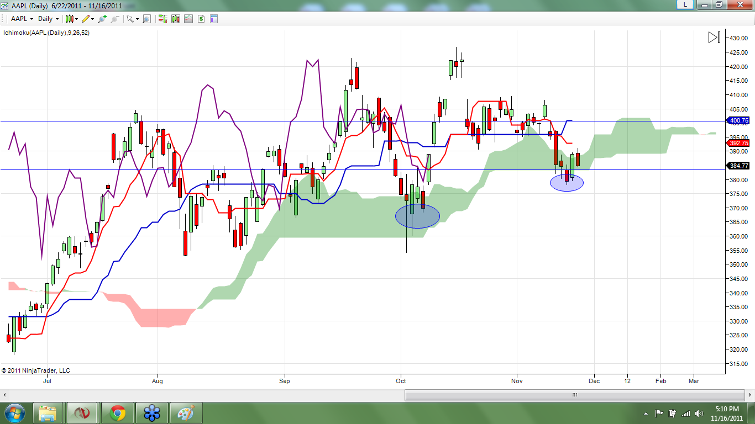Image resolution: width=755 pixels, height=424 pixels.
Task: Click the blue 400.75 price marker
Action: click(739, 120)
